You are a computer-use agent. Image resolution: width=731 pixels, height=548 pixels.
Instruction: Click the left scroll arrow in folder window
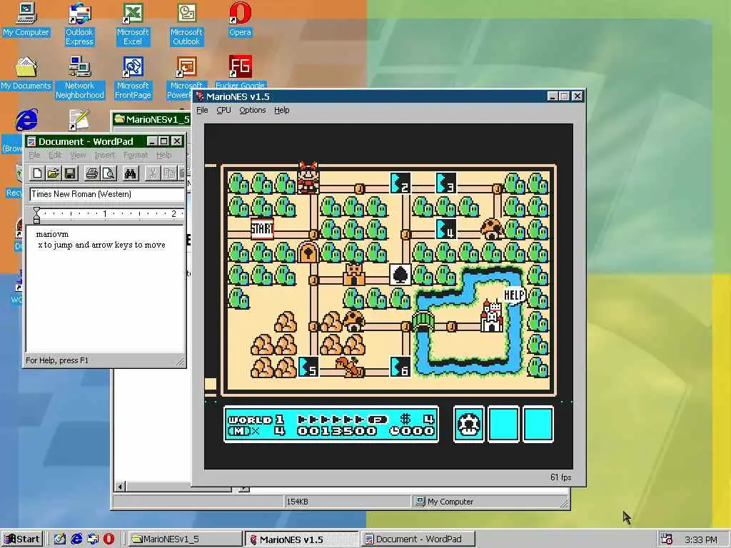point(120,487)
